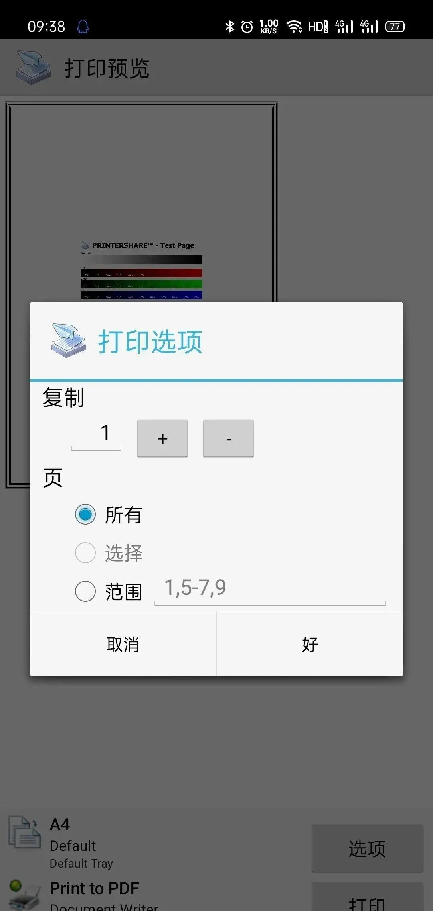Select the 选择 radio button
This screenshot has height=911, width=433.
point(85,553)
